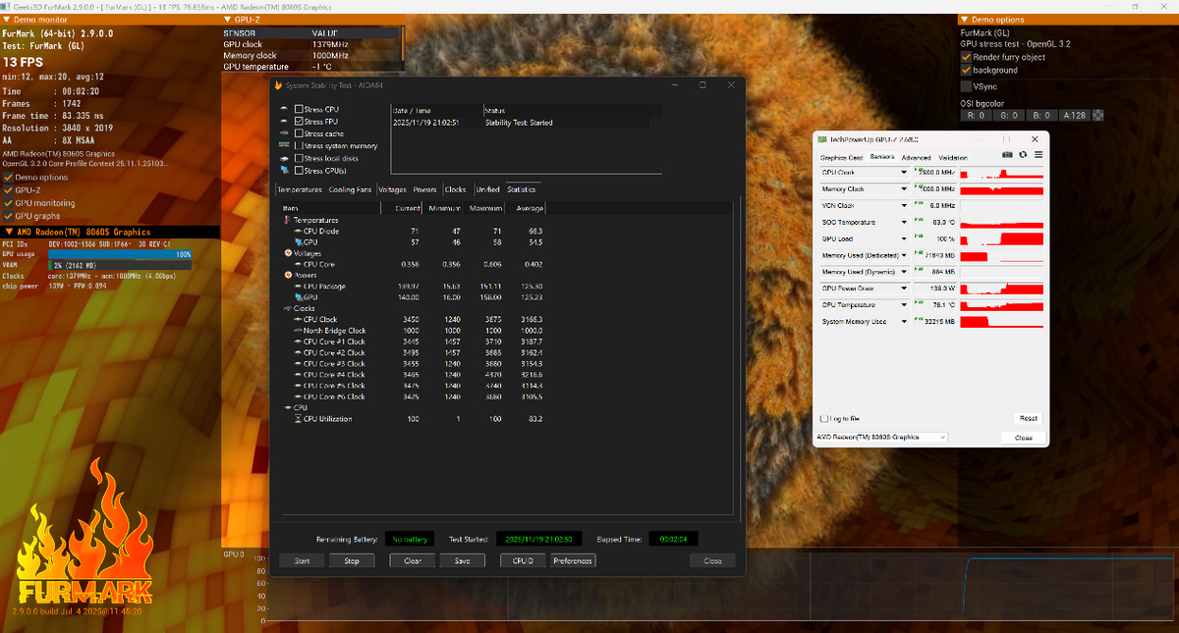The height and width of the screenshot is (633, 1179).
Task: Collapse the Demo options panel header
Action: point(965,19)
